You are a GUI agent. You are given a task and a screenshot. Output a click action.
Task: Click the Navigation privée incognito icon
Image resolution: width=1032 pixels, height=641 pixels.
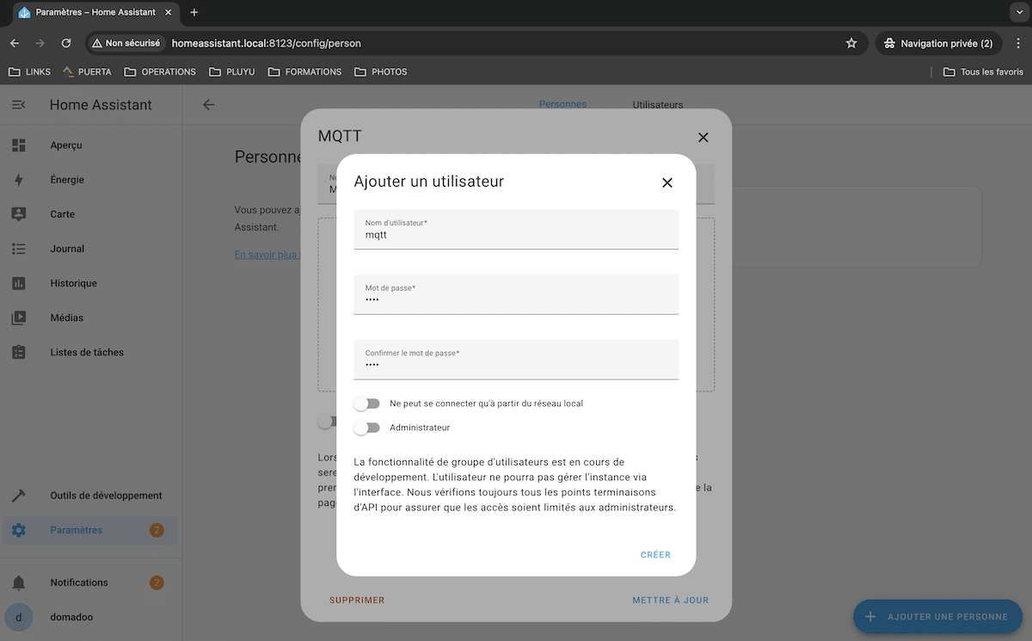tap(889, 43)
